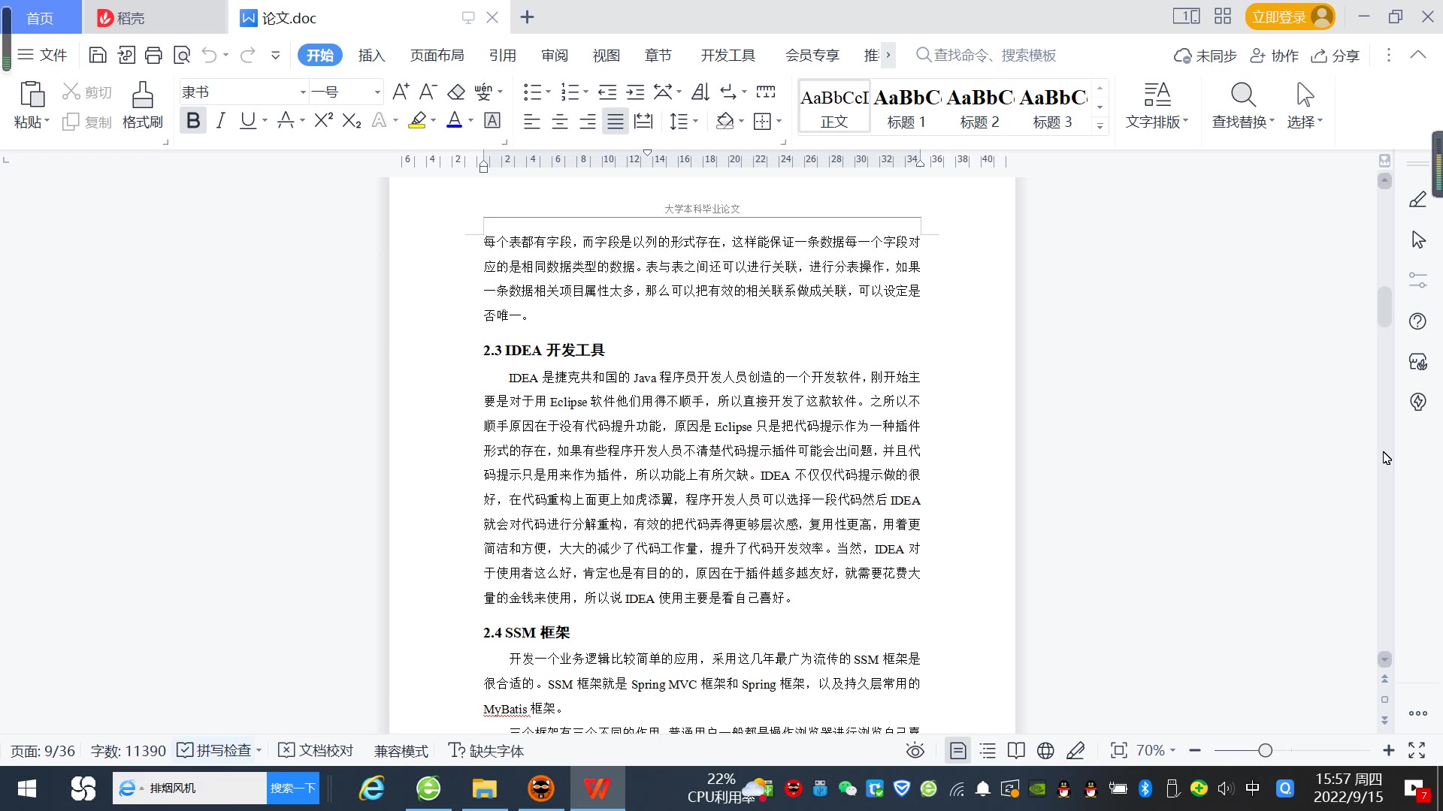Click 协作 collaborate button
The width and height of the screenshot is (1443, 811).
1275,56
